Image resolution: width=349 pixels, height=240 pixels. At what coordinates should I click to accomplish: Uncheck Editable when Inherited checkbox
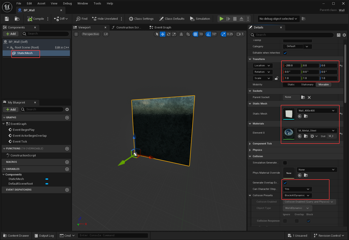pos(285,53)
